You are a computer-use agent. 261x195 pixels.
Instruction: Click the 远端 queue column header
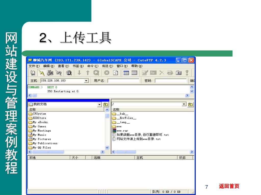coord(113,157)
